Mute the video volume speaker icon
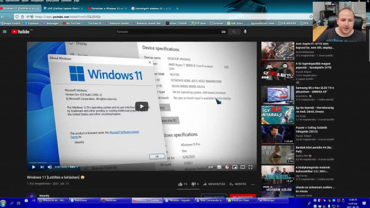 coord(50,167)
